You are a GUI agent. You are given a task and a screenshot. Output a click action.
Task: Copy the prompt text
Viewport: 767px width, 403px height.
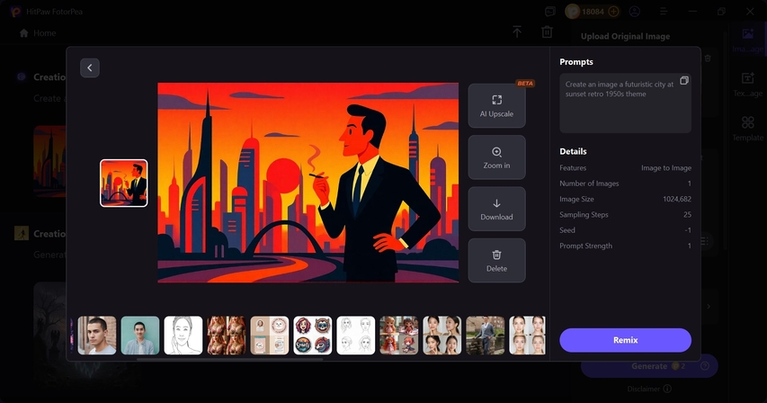click(684, 81)
